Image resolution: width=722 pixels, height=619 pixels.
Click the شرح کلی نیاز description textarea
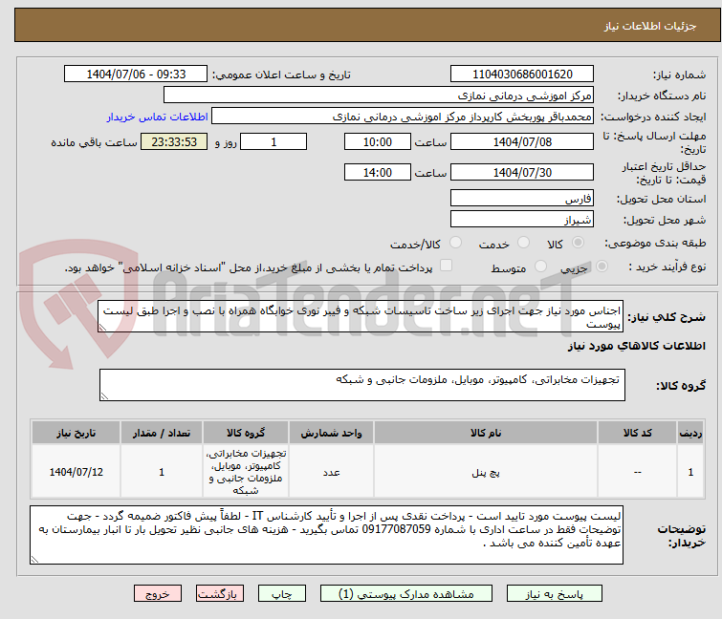point(361,316)
